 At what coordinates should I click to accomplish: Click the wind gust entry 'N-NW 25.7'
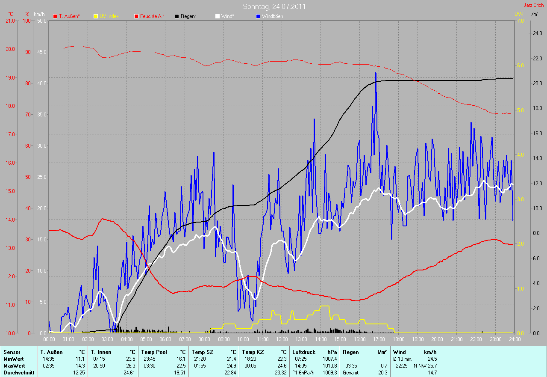pos(425,366)
